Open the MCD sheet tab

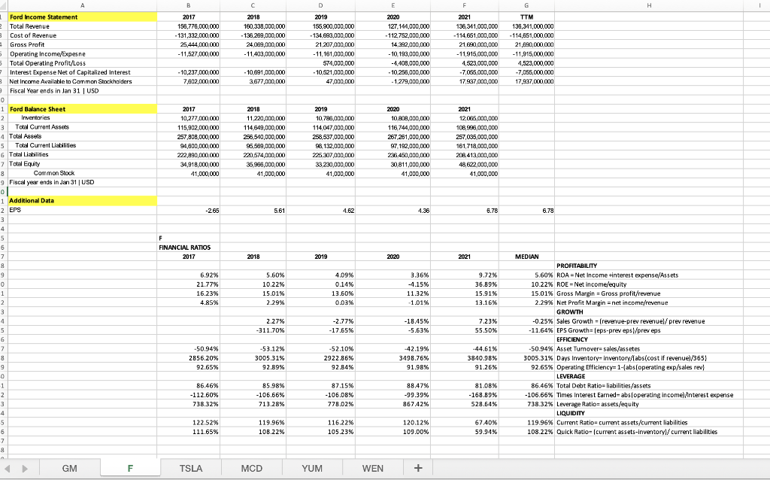tap(251, 467)
